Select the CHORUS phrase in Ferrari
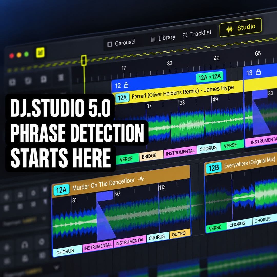Image resolution: width=277 pixels, height=277 pixels. [209, 148]
